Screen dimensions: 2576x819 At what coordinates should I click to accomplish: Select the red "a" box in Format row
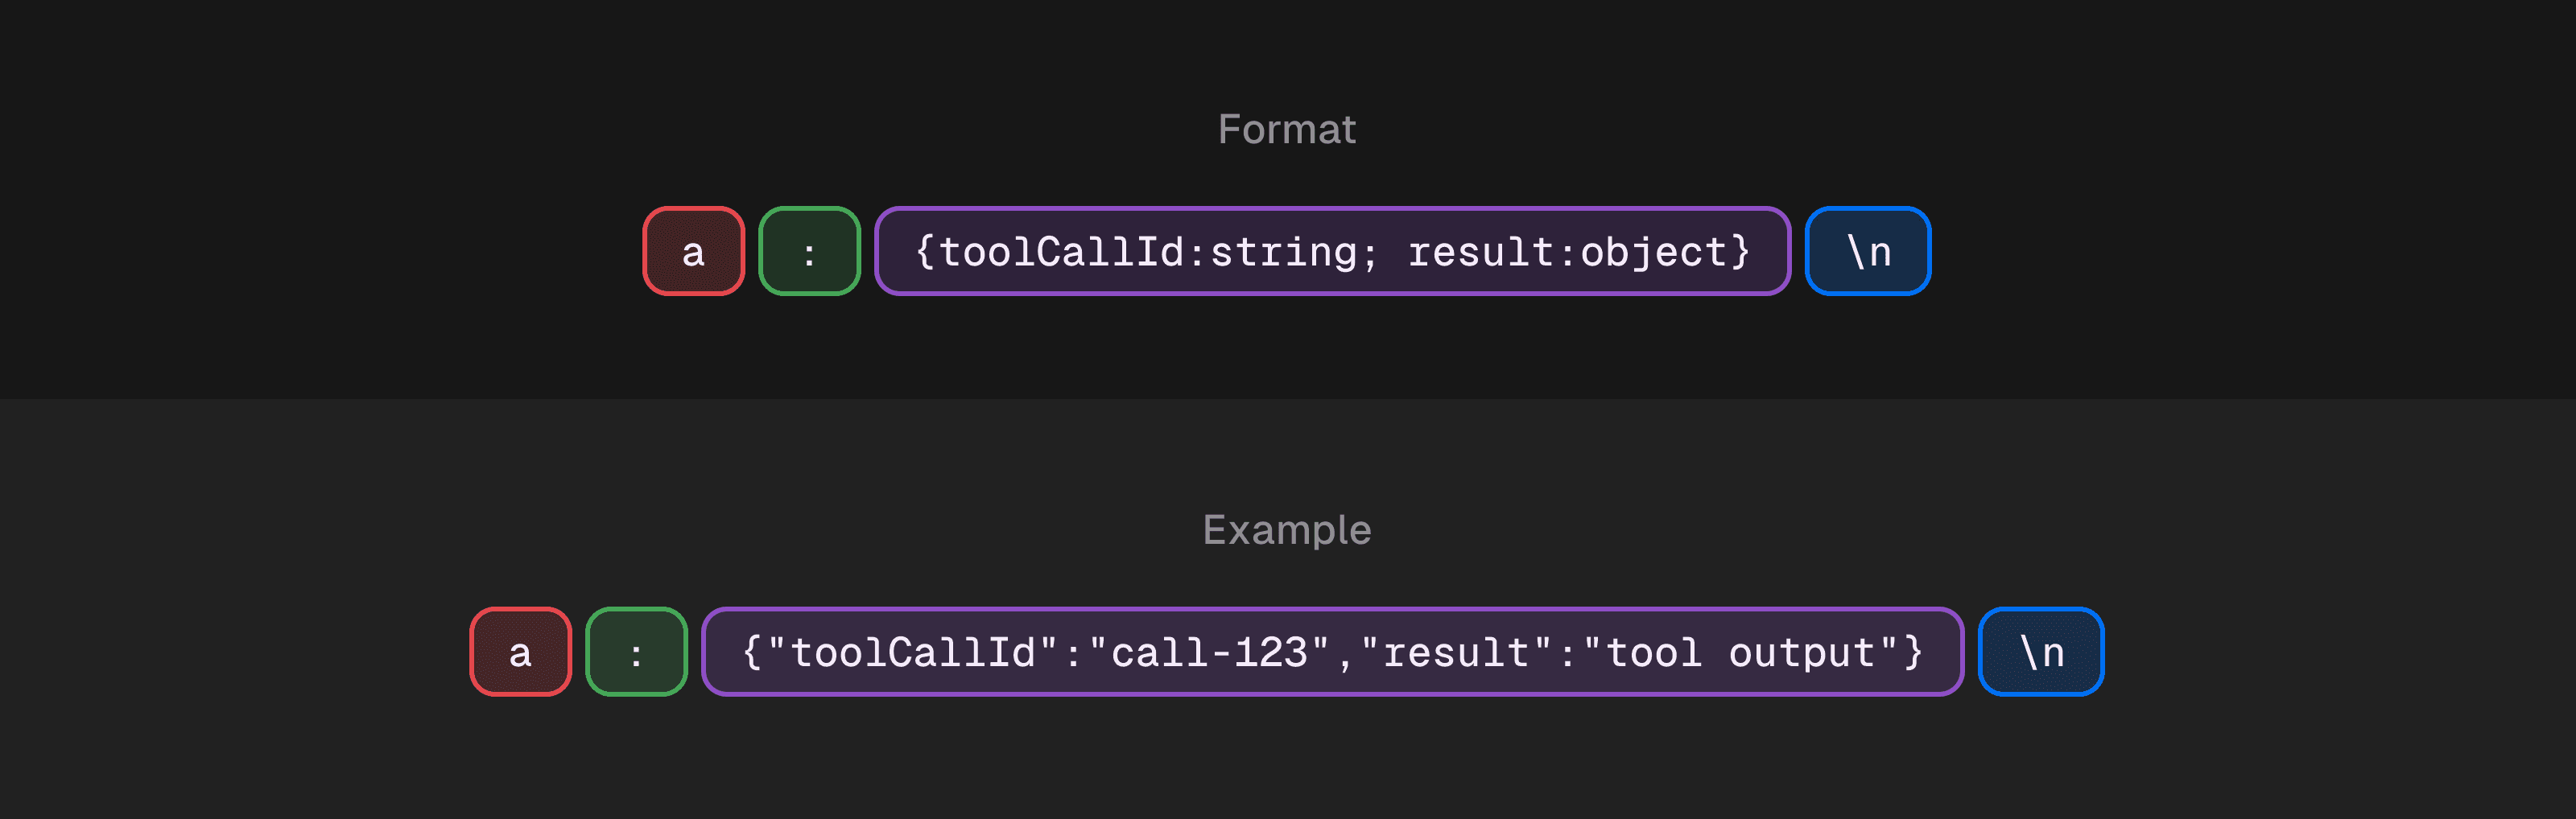coord(693,251)
